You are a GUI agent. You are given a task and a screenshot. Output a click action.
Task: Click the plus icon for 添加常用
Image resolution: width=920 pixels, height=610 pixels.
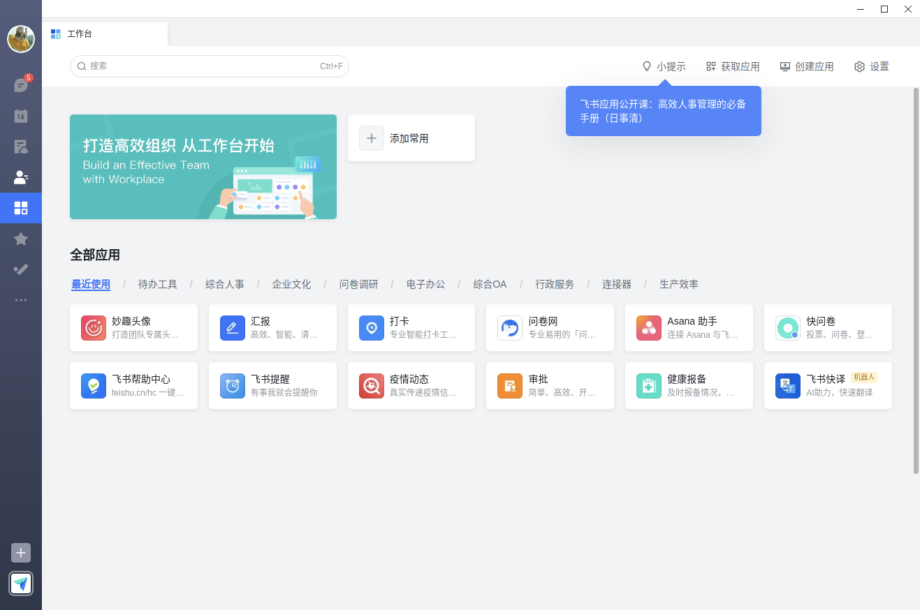click(x=372, y=138)
